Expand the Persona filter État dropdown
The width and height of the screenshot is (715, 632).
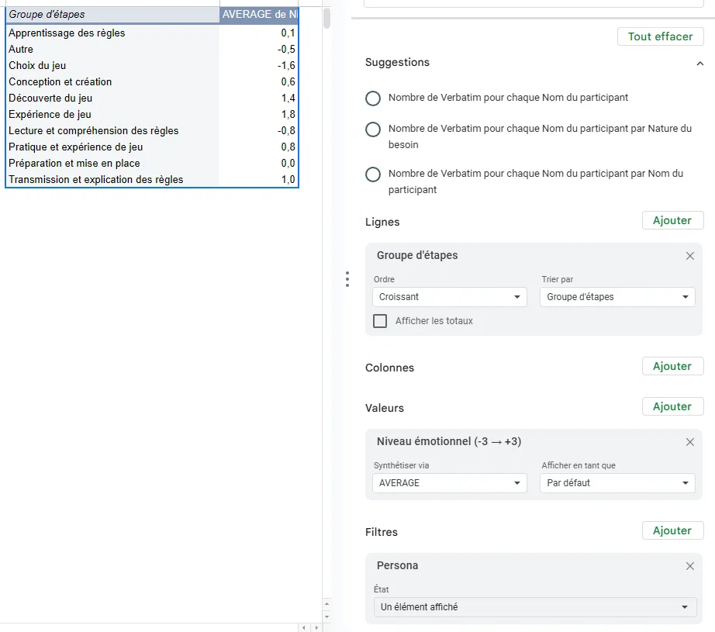(534, 607)
